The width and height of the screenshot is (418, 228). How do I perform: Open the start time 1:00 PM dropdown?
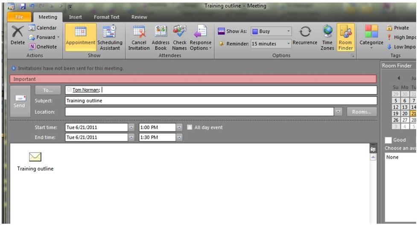point(179,127)
